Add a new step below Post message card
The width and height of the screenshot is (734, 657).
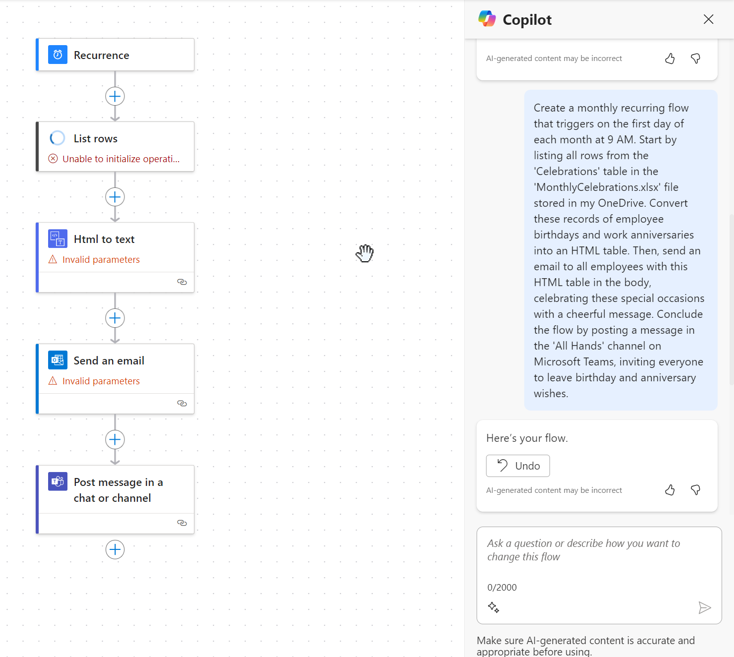(x=115, y=549)
